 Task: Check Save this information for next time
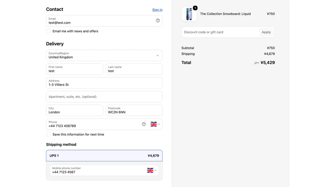click(48, 134)
